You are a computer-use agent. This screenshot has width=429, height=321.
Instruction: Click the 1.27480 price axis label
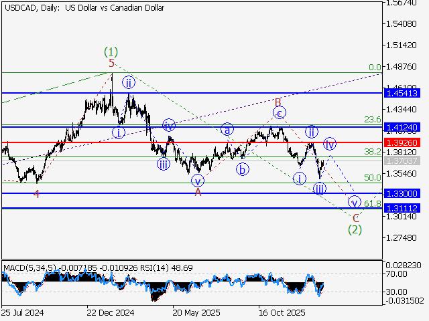[401, 238]
